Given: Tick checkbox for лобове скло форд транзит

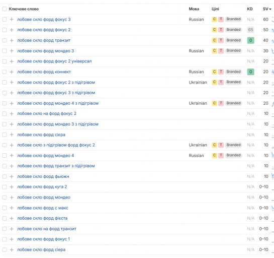Looking at the screenshot, I should pos(5,40).
